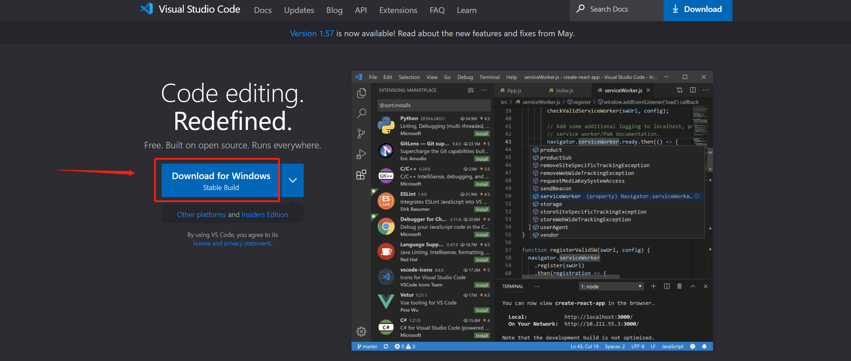Open the Manage gear icon in activity bar
This screenshot has width=851, height=361.
[x=361, y=331]
